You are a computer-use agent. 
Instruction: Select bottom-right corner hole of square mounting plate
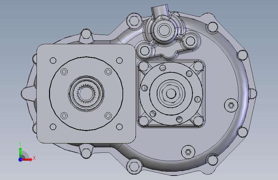[x=119, y=127]
